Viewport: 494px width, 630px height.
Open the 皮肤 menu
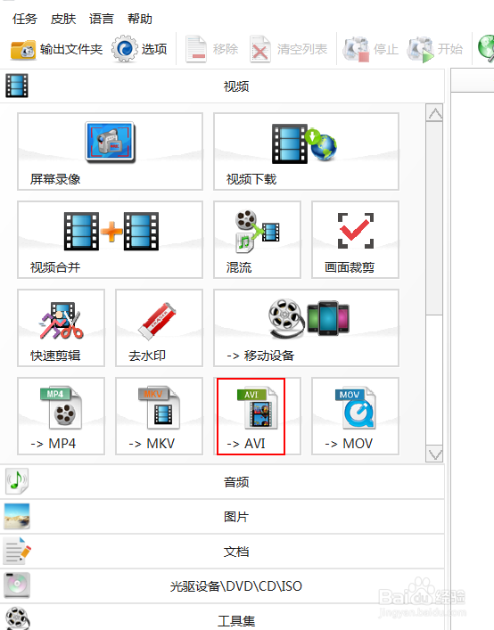tap(63, 19)
